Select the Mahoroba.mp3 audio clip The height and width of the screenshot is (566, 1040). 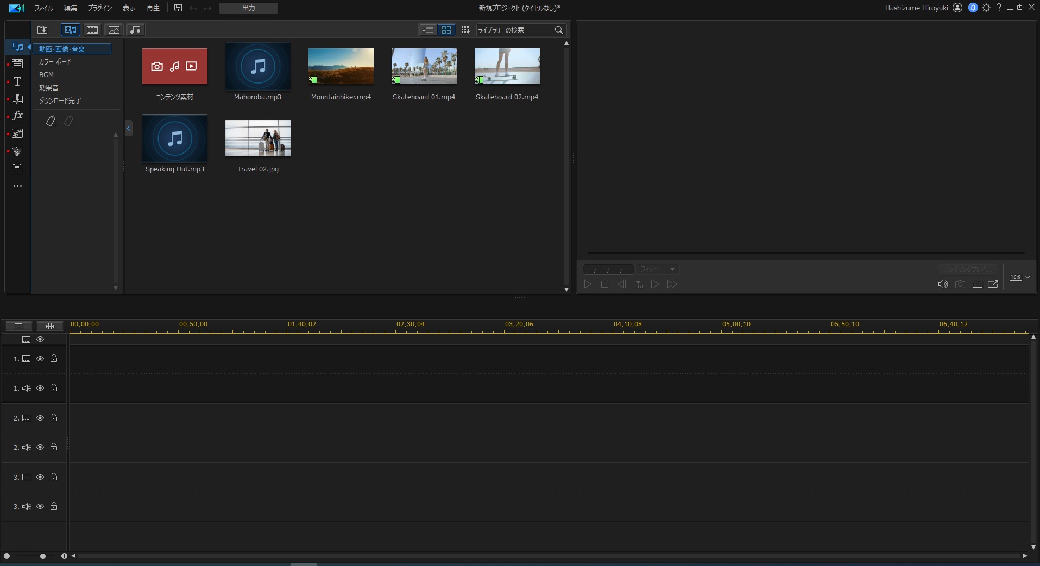(x=258, y=66)
